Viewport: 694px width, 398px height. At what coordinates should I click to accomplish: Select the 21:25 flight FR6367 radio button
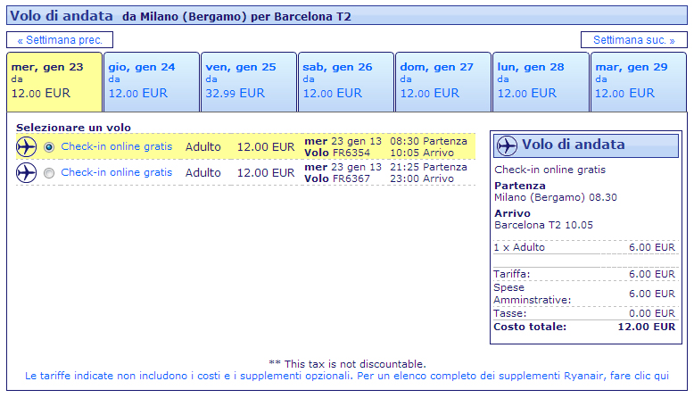point(49,173)
